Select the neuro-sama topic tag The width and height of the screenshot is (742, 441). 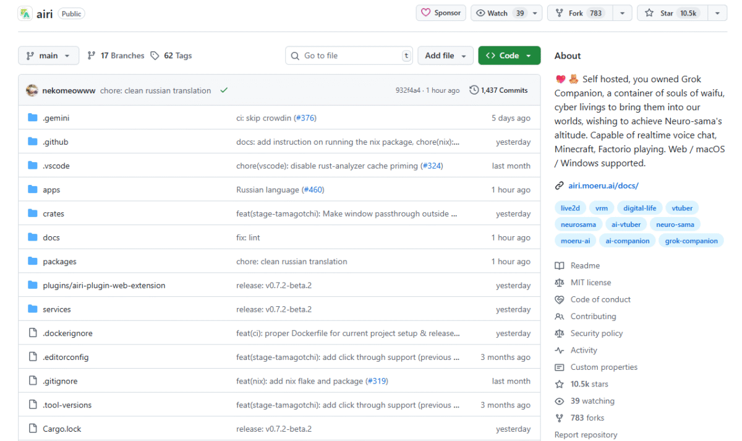coord(675,225)
